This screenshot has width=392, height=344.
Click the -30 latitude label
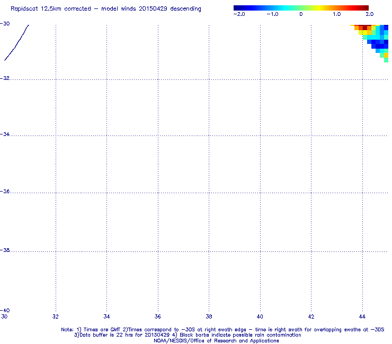click(5, 24)
